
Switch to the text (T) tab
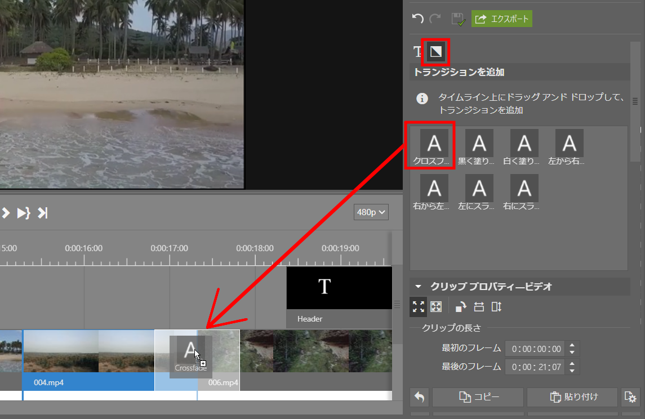417,52
